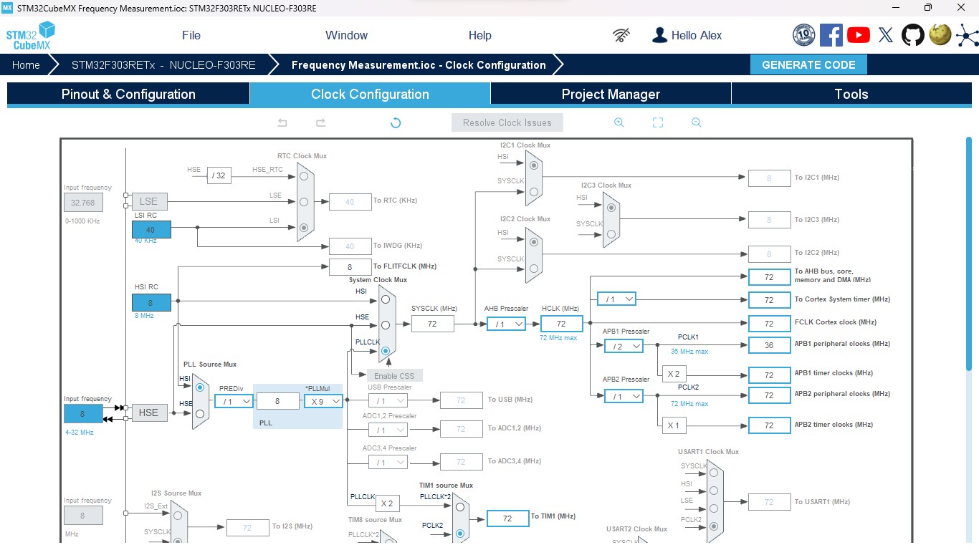Select PLLCLK in System Clock Mux
This screenshot has height=550, width=979.
click(x=386, y=351)
